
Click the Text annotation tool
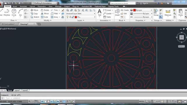[99, 13]
